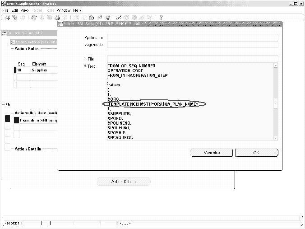The height and width of the screenshot is (229, 305).
Task: Click the Variables button
Action: [x=212, y=153]
